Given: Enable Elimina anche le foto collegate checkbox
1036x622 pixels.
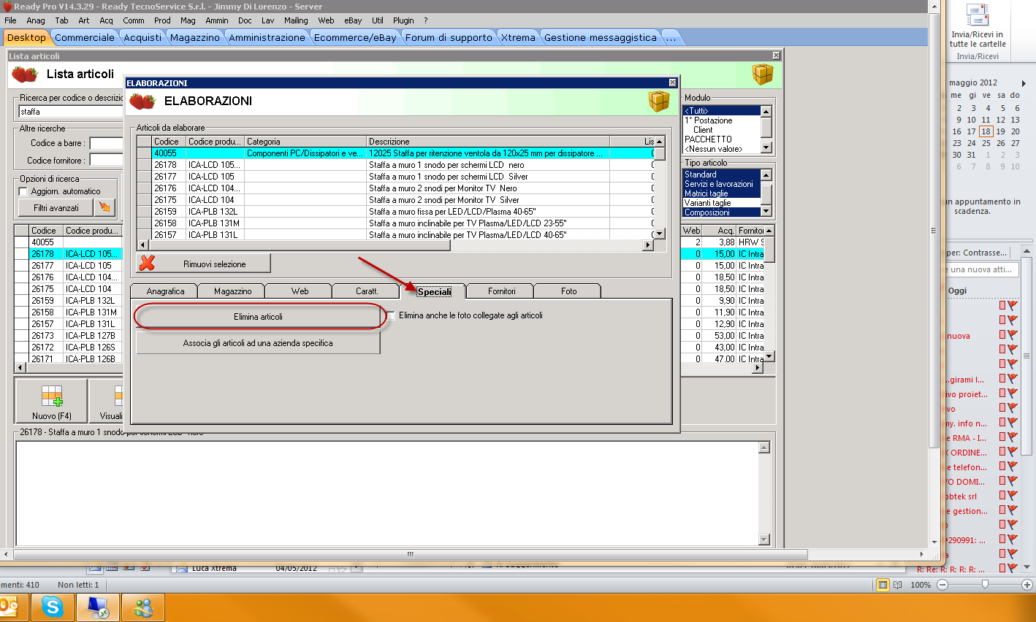Looking at the screenshot, I should 391,315.
